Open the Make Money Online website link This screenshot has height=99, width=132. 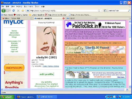(51, 66)
